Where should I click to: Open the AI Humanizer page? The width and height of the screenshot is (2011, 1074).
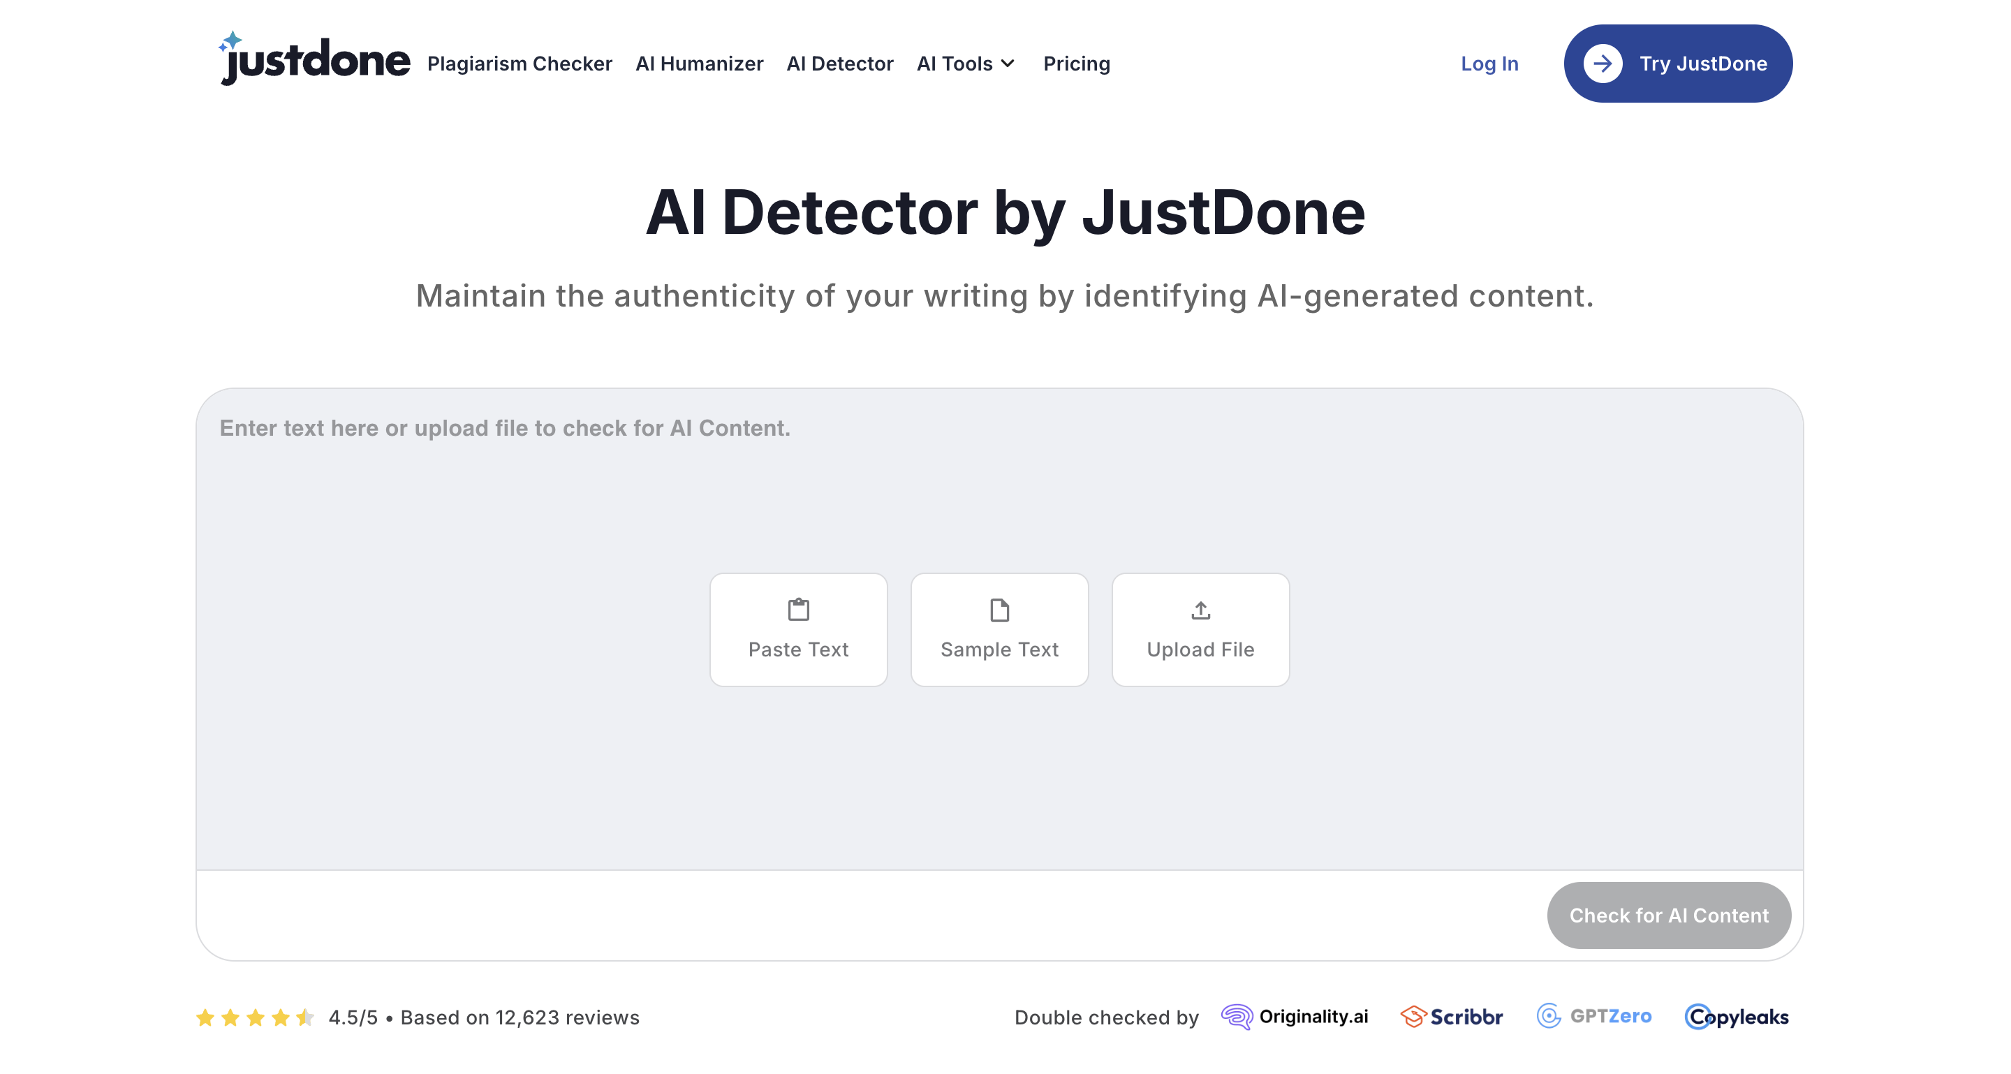point(700,64)
